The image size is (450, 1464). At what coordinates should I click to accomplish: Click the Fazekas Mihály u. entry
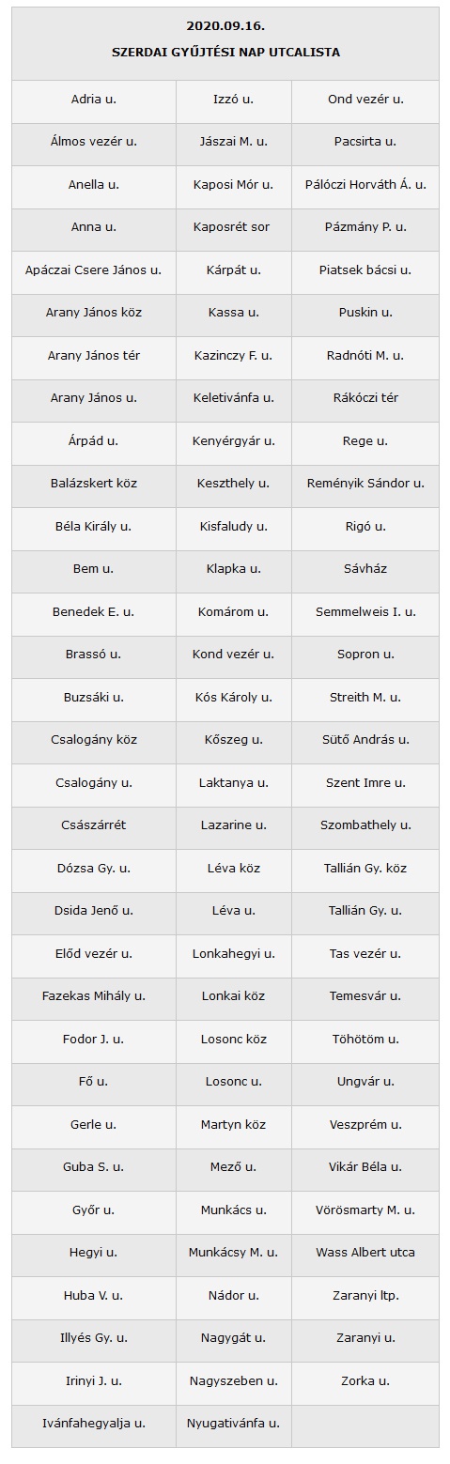[94, 995]
